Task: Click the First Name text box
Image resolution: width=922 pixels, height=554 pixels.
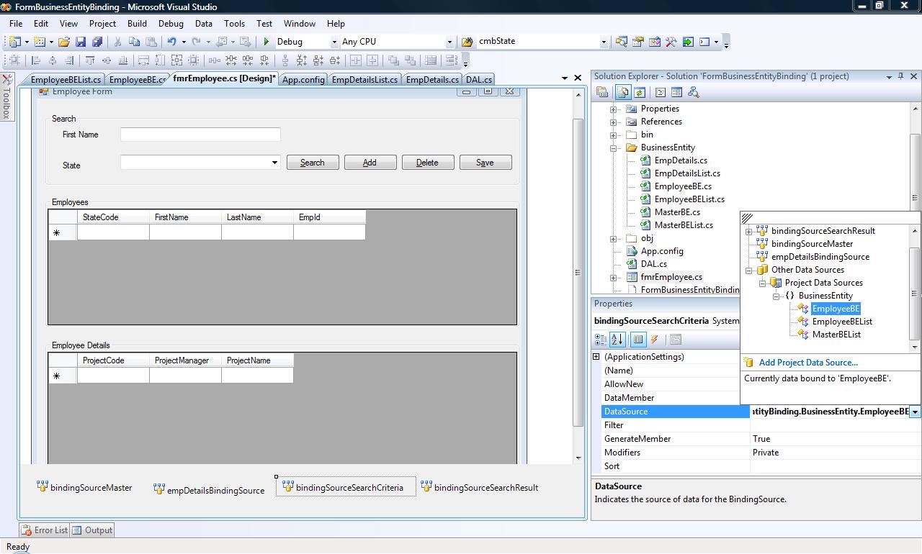Action: click(x=200, y=135)
